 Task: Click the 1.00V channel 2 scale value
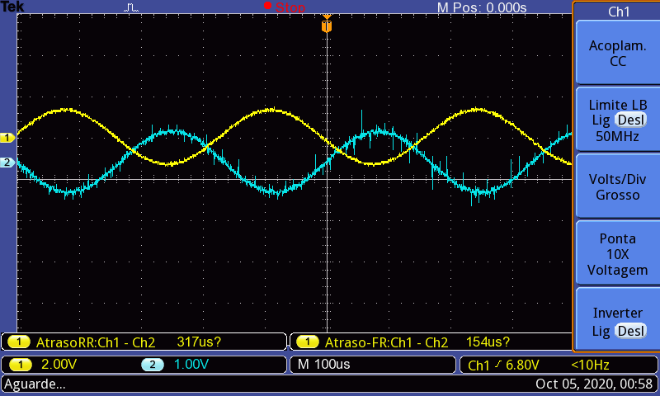coord(191,364)
